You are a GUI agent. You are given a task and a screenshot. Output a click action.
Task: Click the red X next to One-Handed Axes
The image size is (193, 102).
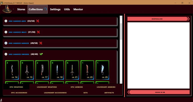[x=38, y=21]
